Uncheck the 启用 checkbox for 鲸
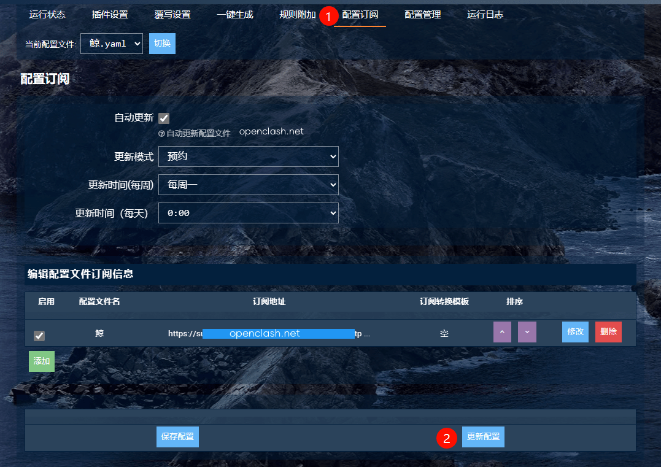 [x=39, y=336]
